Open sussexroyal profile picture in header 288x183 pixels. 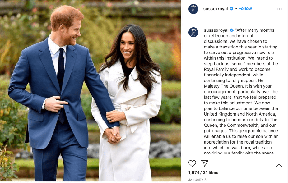[x=193, y=9]
